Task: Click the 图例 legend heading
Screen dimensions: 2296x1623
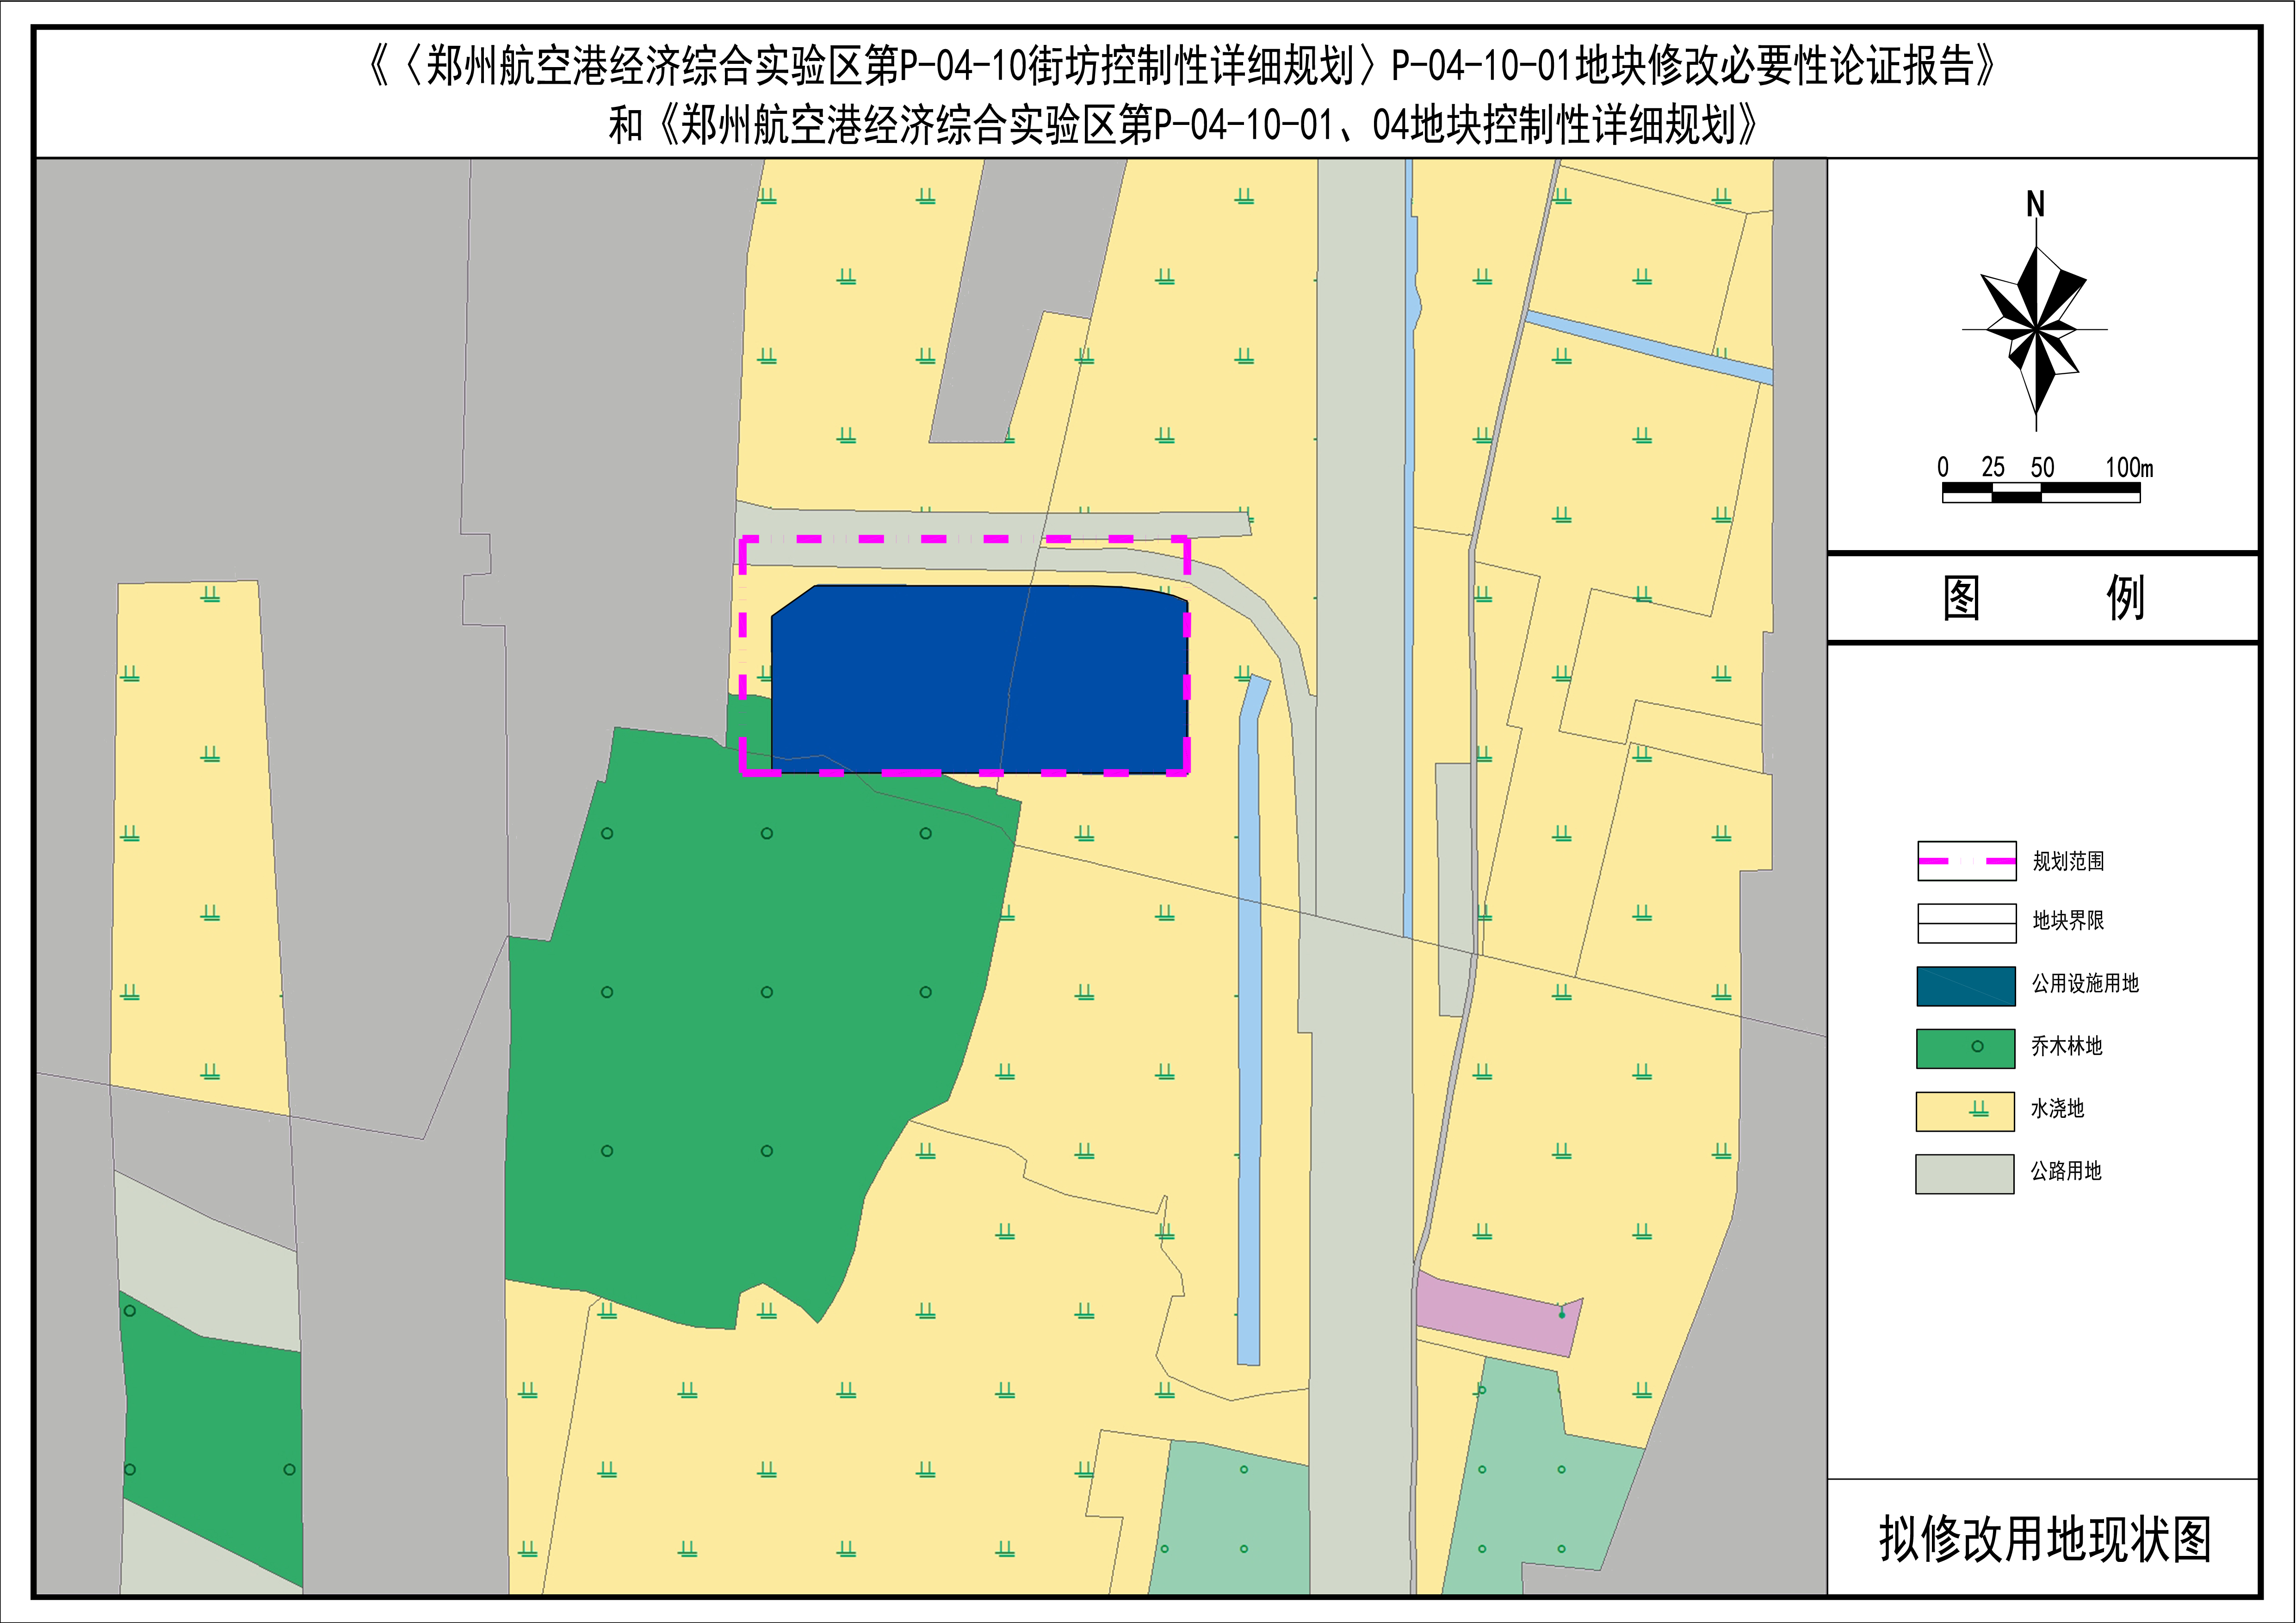Action: pyautogui.click(x=2042, y=598)
